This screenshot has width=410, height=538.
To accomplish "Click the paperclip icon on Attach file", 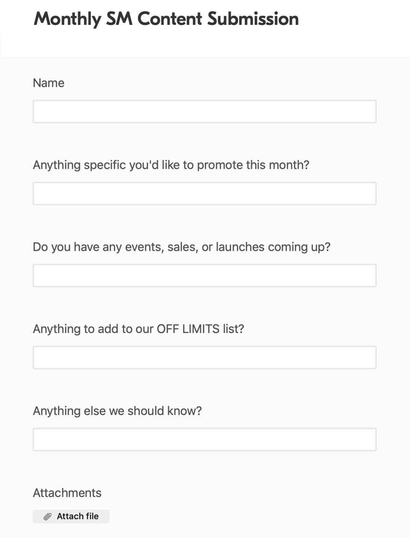I will (x=47, y=516).
